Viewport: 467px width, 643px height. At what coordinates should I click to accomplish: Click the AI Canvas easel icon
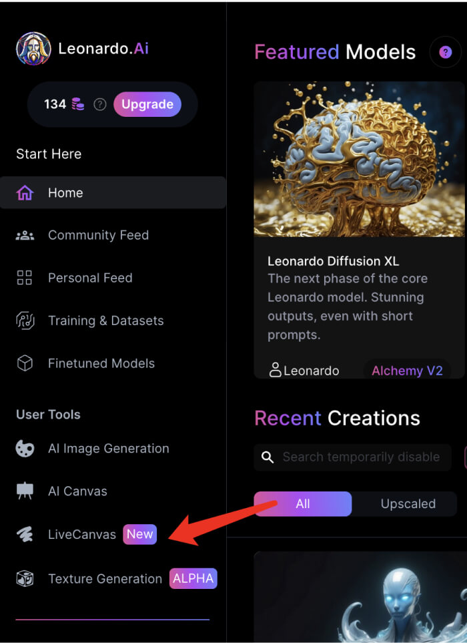pos(25,491)
